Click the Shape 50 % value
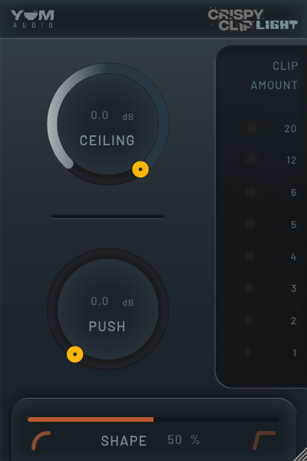Viewport: 307px width, 461px height. (183, 440)
